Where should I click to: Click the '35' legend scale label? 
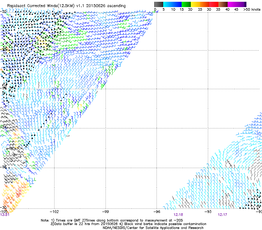point(218,10)
